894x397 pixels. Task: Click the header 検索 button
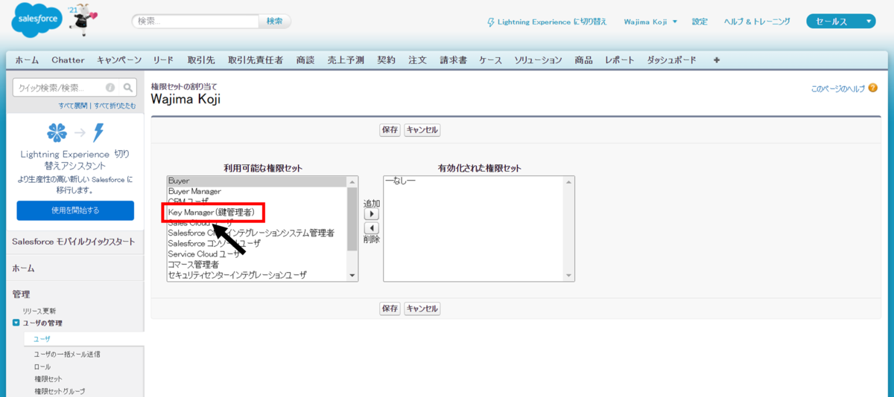275,22
